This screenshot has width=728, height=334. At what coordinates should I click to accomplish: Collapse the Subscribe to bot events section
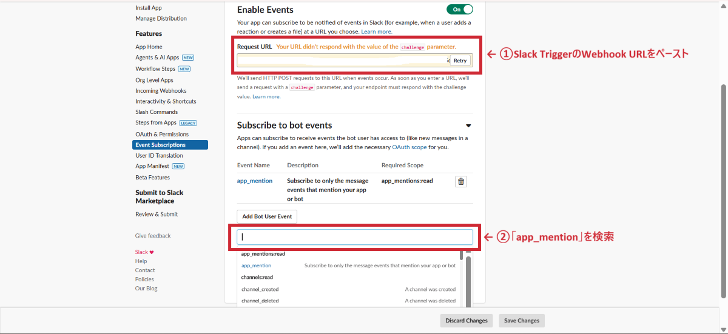[x=468, y=126]
